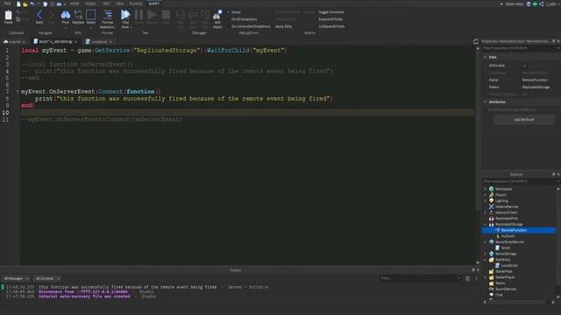Screen dimensions: 561x315
Task: Expand the Workspace tree node
Action: pyautogui.click(x=485, y=189)
